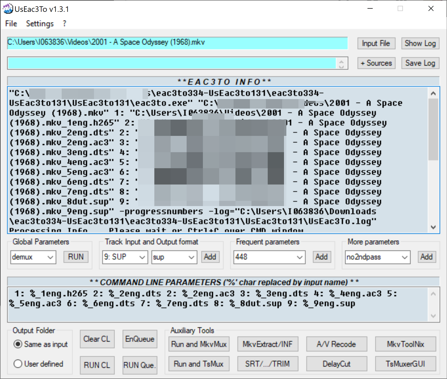Image resolution: width=447 pixels, height=379 pixels.
Task: Click the Show Log button
Action: click(x=420, y=43)
